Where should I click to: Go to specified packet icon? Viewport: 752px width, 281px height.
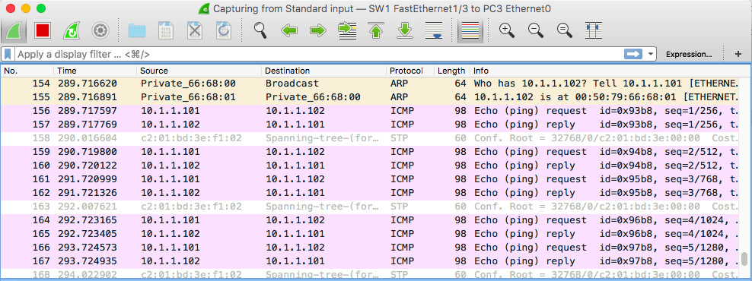[347, 30]
